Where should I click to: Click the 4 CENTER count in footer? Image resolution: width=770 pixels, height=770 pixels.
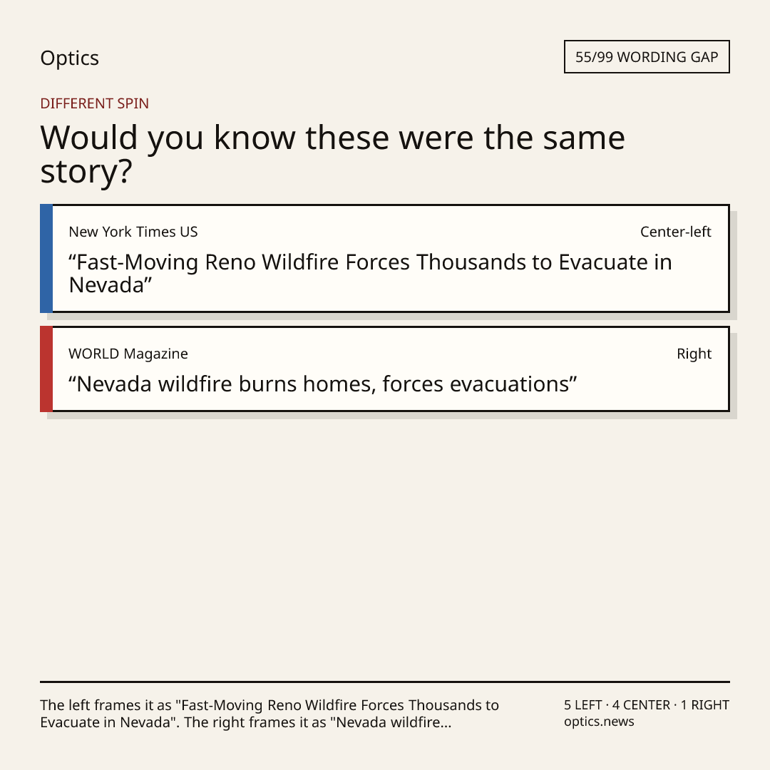[641, 705]
